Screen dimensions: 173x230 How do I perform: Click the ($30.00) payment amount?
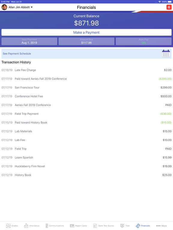pos(166,114)
